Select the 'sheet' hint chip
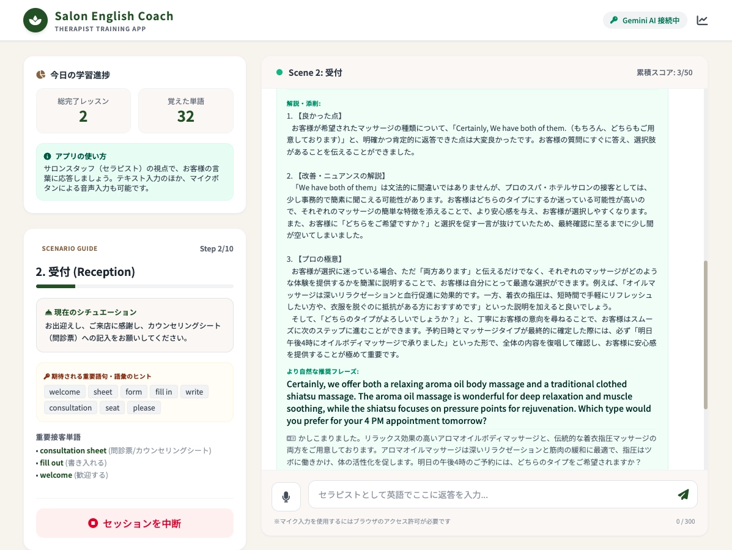Image resolution: width=732 pixels, height=550 pixels. pyautogui.click(x=103, y=392)
